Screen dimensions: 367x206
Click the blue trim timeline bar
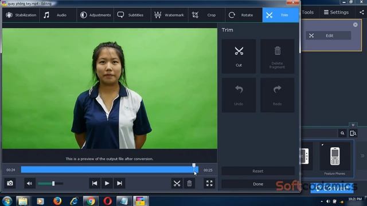pyautogui.click(x=110, y=170)
